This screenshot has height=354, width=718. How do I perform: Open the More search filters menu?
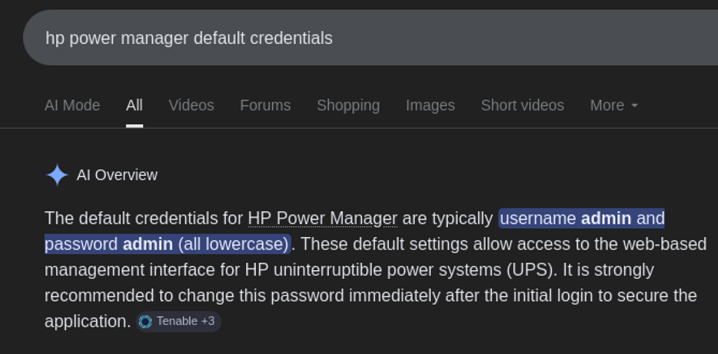pyautogui.click(x=614, y=105)
